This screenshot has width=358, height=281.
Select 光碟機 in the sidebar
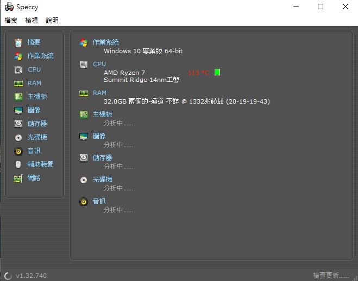tap(37, 137)
